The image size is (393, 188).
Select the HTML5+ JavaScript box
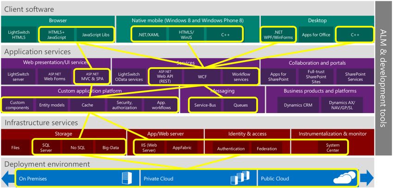coord(57,35)
